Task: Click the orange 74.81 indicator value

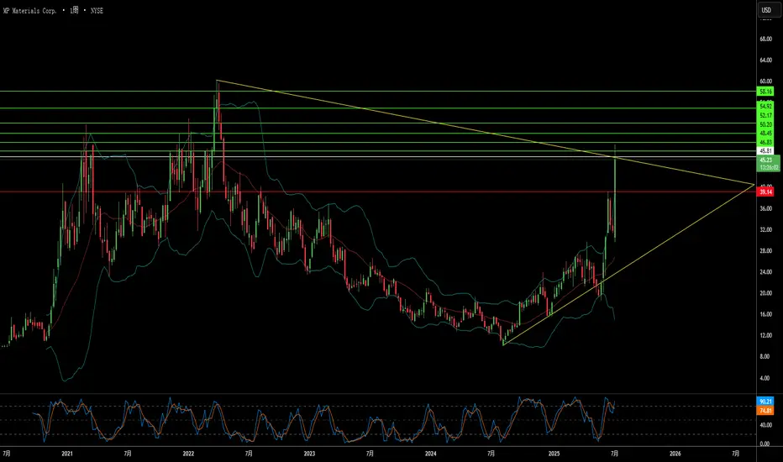Action: [765, 411]
